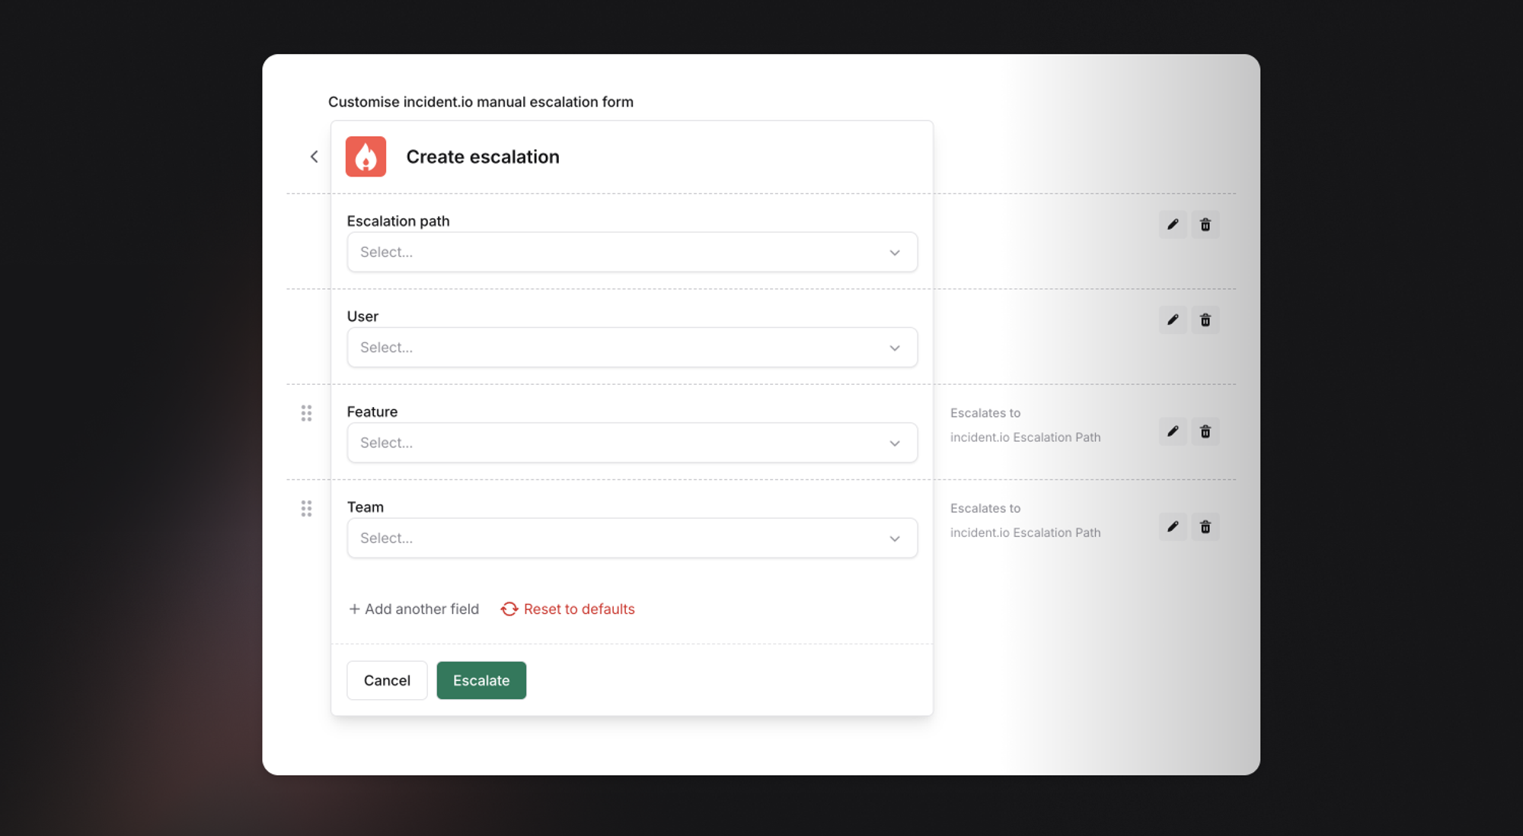Click the Team row pencil edit icon
1523x836 pixels.
pyautogui.click(x=1173, y=526)
